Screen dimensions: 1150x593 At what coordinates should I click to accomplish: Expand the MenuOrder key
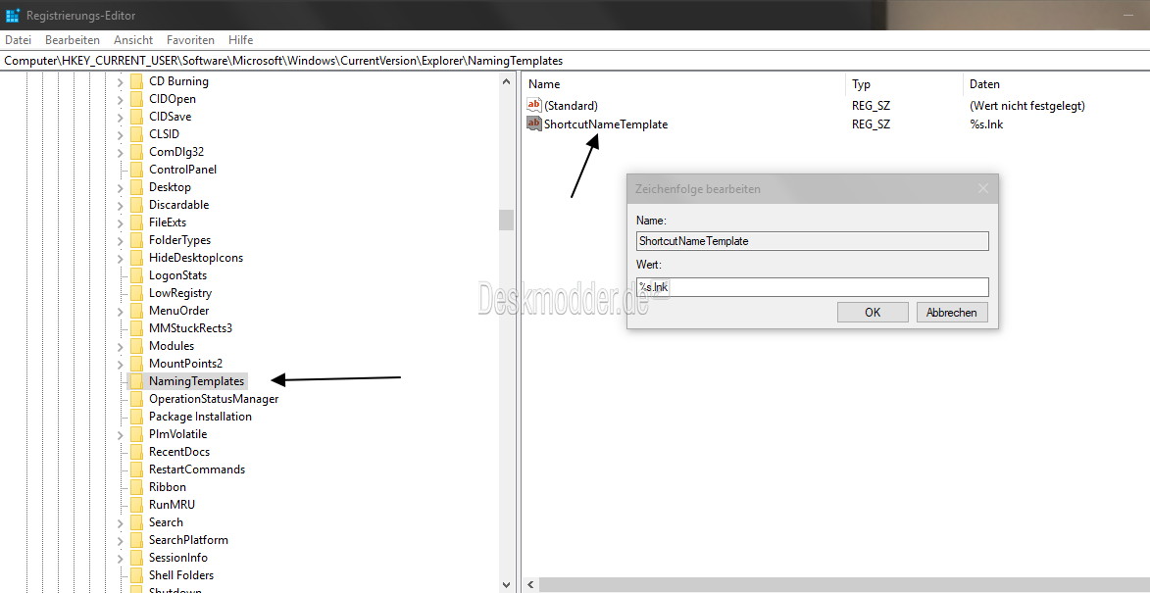point(121,311)
